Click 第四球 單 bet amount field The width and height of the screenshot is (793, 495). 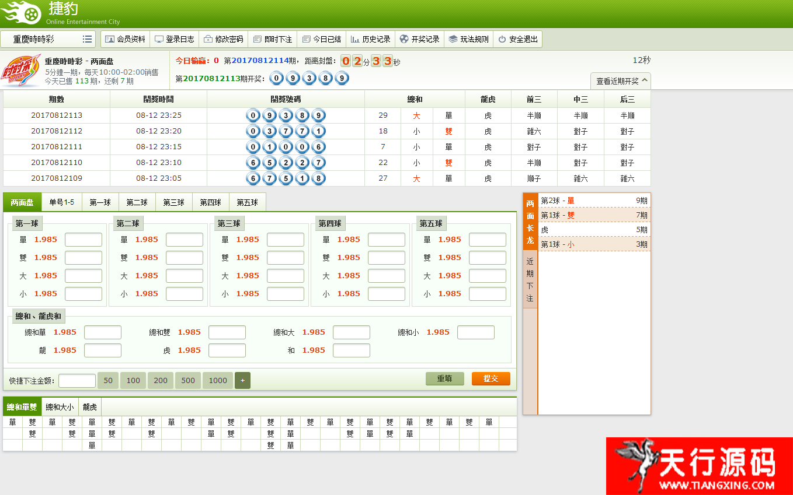click(x=387, y=240)
